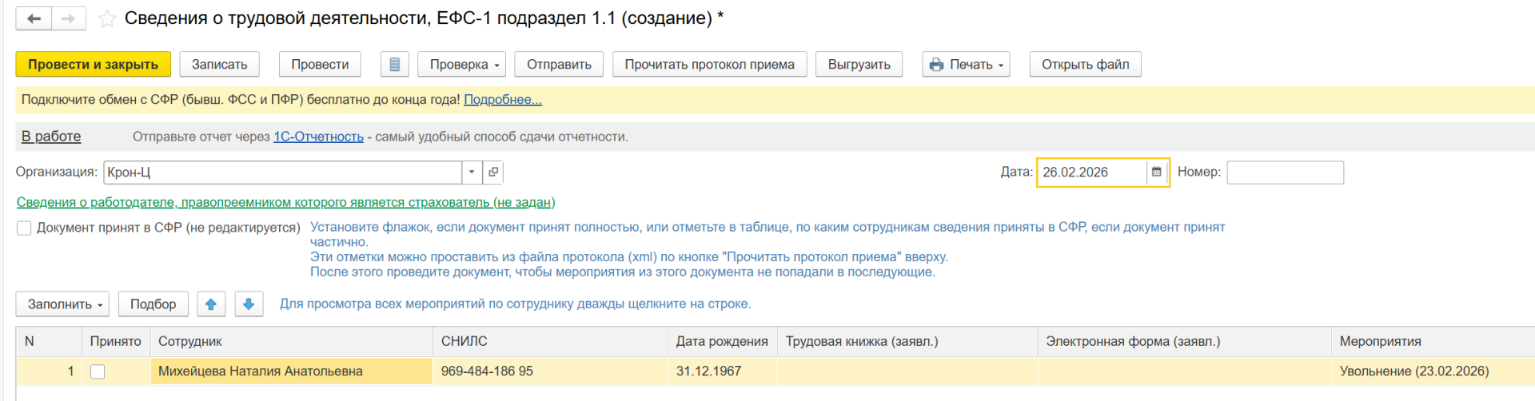
Task: Click the 'Провести и закрыть' button
Action: tap(93, 65)
